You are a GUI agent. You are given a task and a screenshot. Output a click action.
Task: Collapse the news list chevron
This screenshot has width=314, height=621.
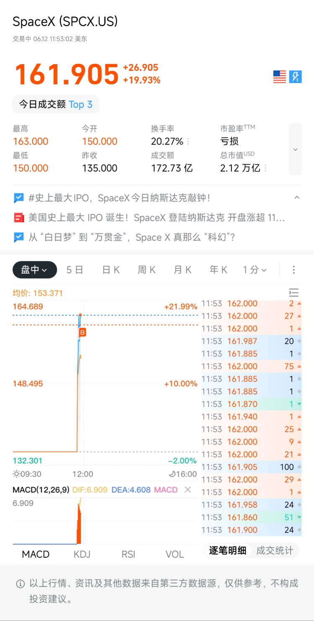coord(297,197)
